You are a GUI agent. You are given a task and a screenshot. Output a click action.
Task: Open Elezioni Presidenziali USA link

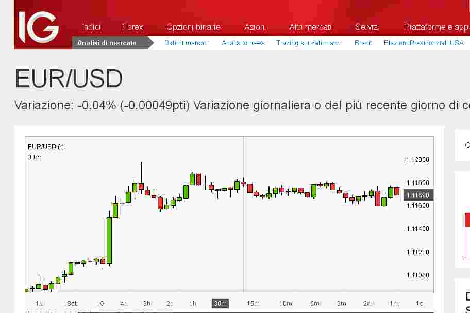[424, 43]
